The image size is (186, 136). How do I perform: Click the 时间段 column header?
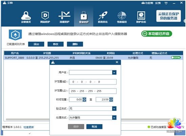tap(111, 53)
